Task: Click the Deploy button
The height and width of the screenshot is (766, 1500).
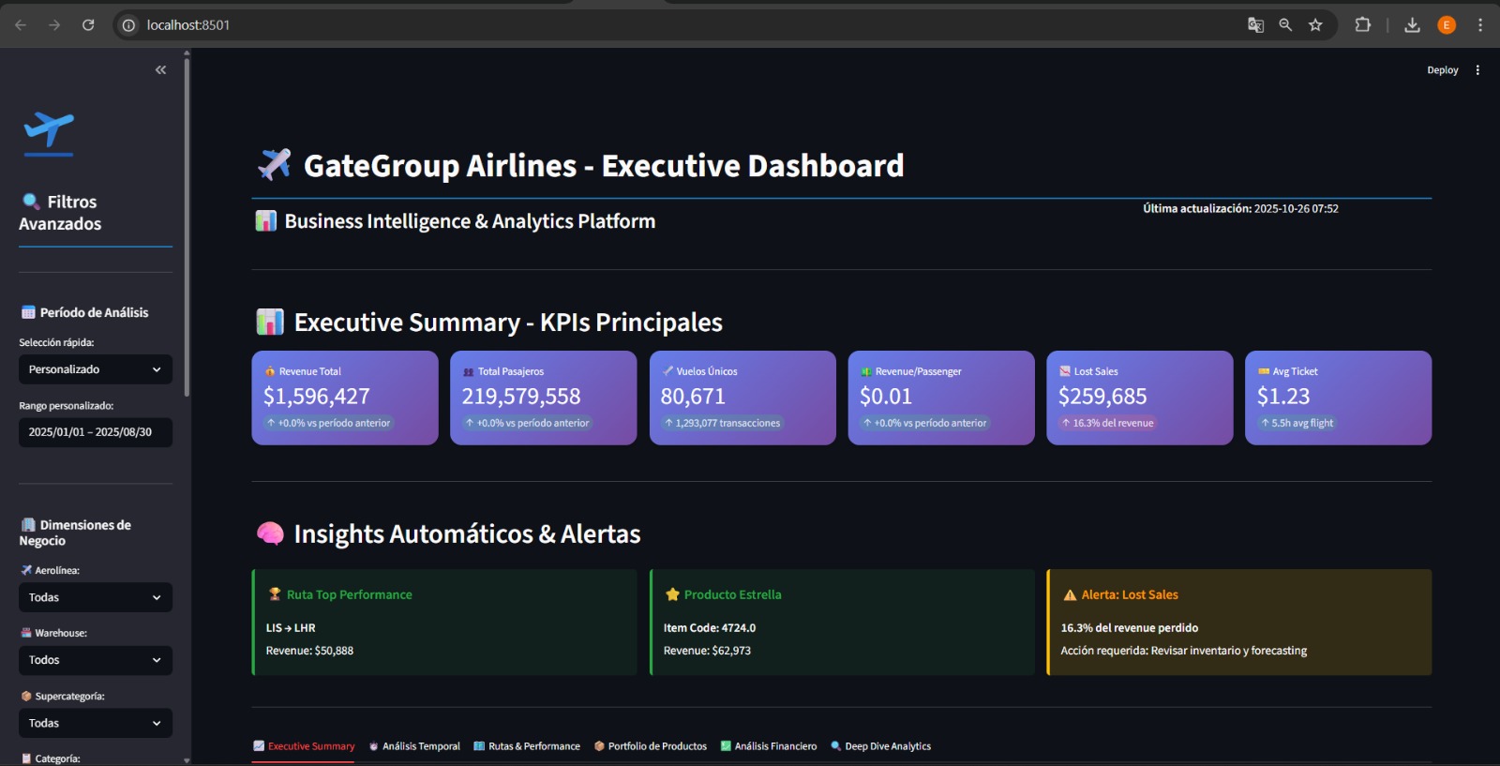Action: pyautogui.click(x=1443, y=70)
